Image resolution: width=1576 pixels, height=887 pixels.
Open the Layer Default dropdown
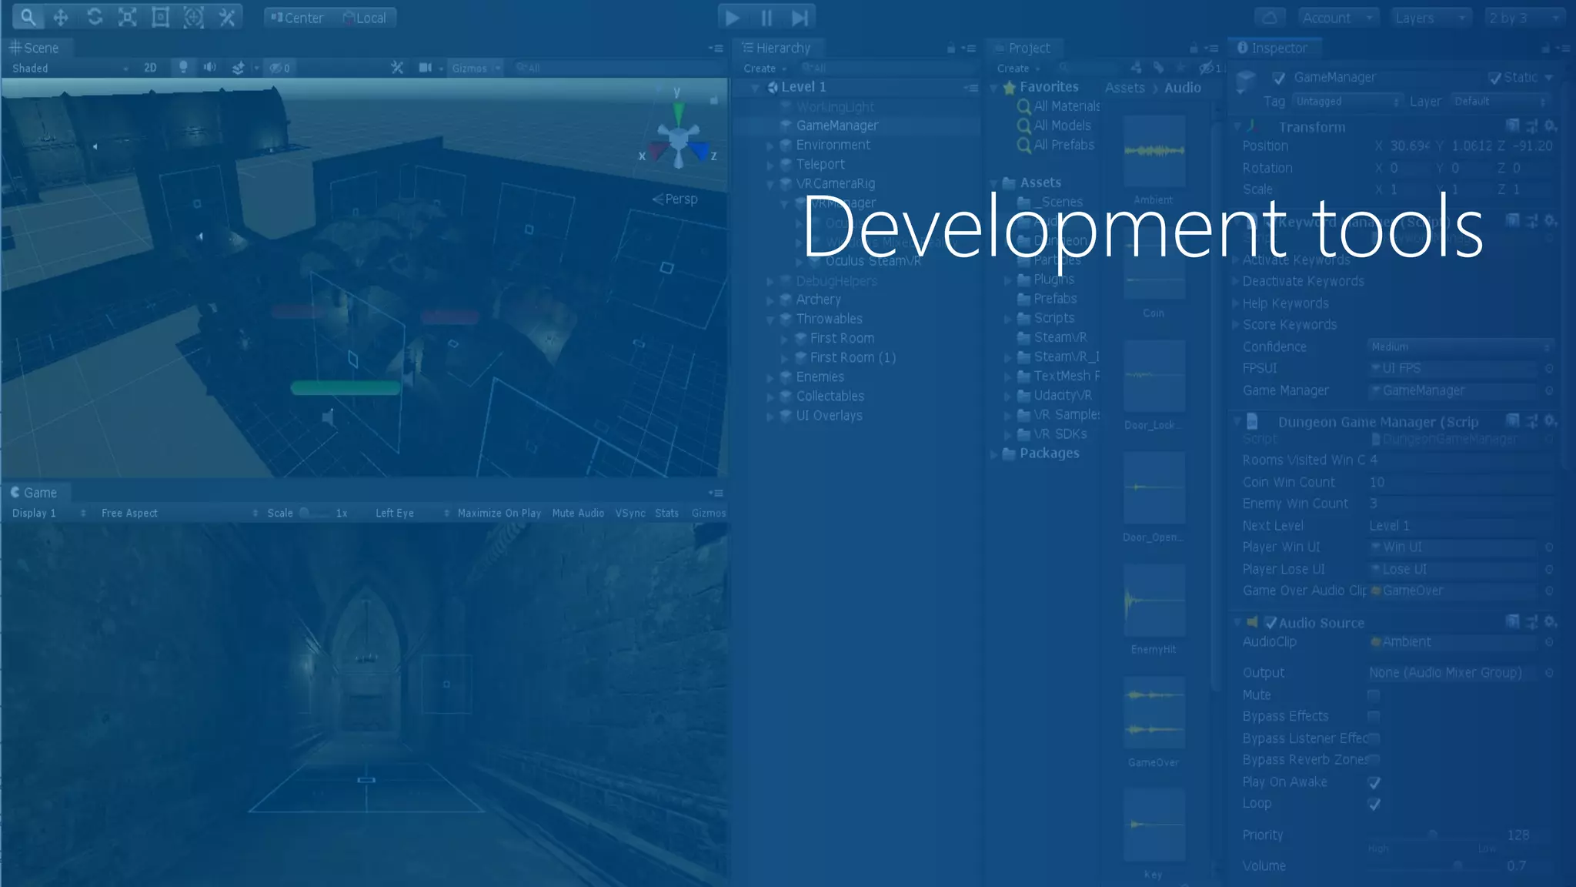tap(1501, 102)
